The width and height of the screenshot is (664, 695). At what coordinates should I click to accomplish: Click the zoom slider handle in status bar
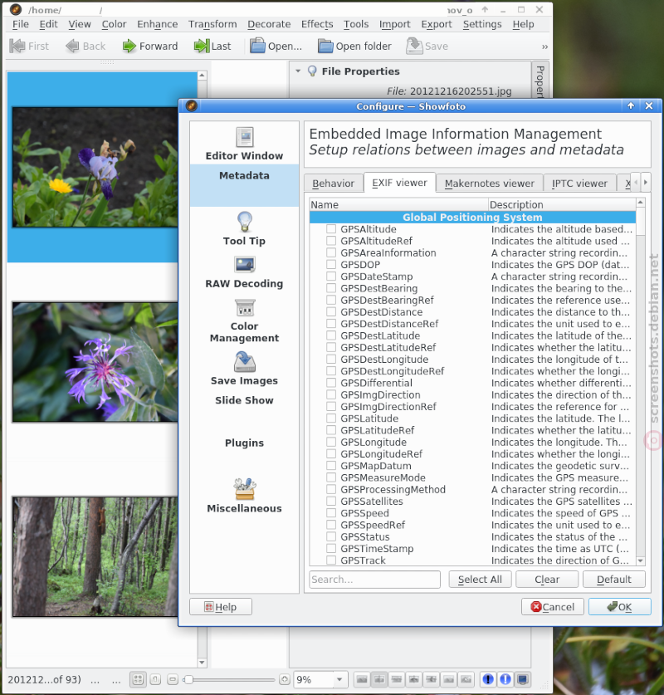(x=188, y=679)
